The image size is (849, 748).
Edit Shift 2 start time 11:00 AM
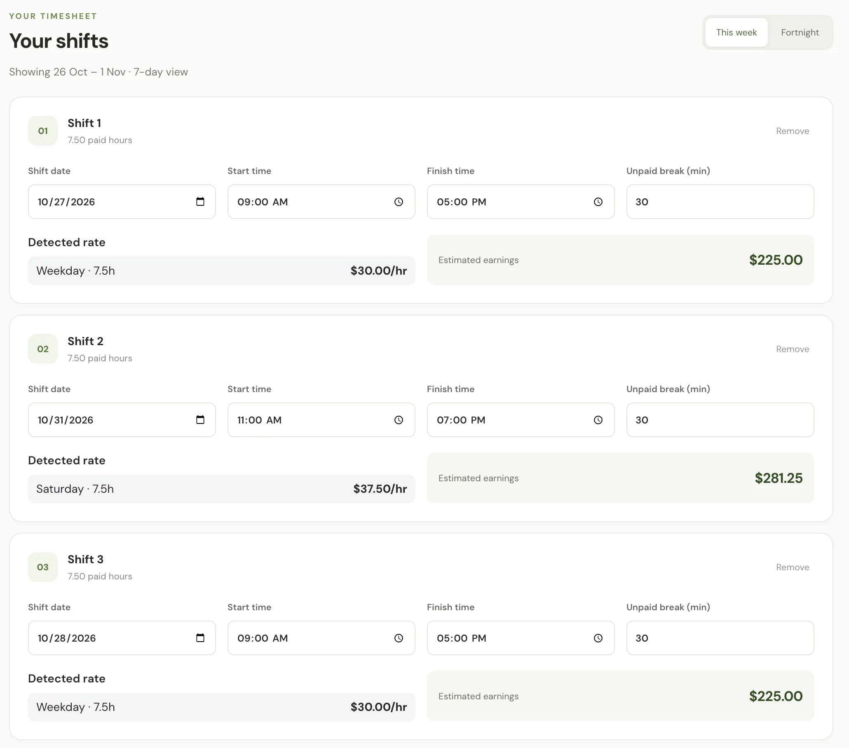pyautogui.click(x=321, y=420)
